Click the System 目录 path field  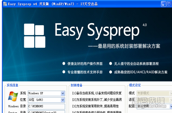point(46,112)
